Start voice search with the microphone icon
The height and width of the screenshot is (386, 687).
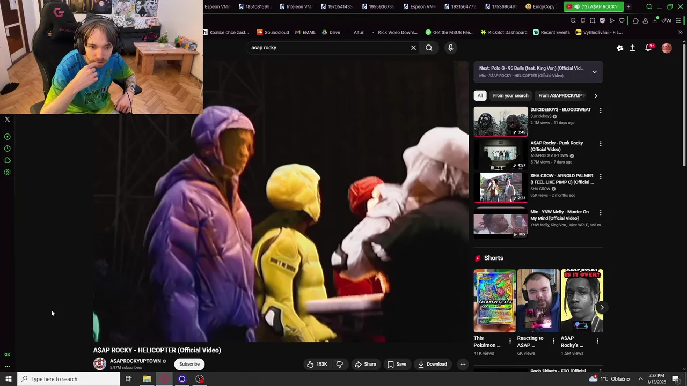pos(450,48)
